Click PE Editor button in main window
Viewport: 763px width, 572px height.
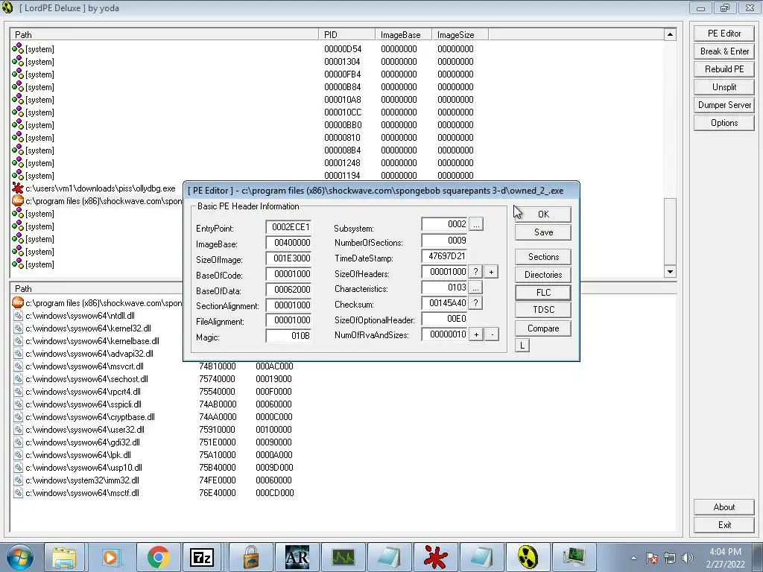coord(724,33)
